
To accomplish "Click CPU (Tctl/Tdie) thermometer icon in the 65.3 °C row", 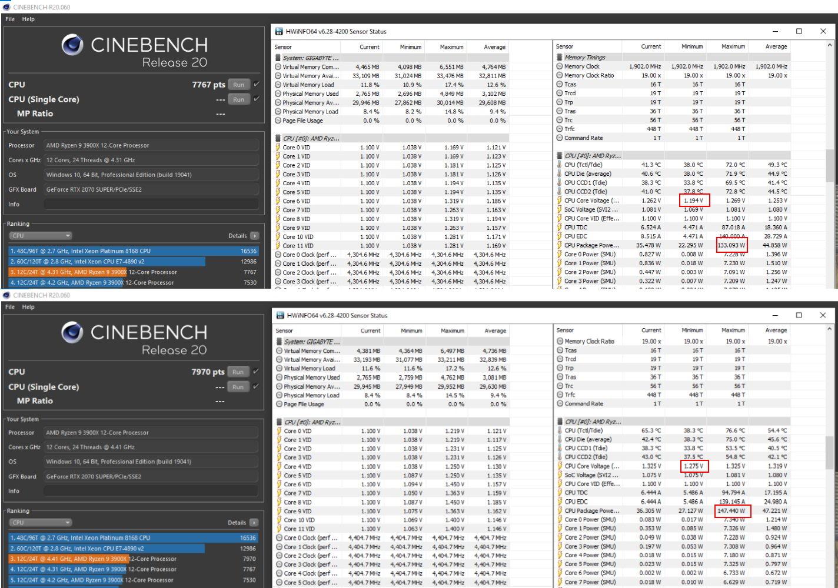I will pos(559,430).
